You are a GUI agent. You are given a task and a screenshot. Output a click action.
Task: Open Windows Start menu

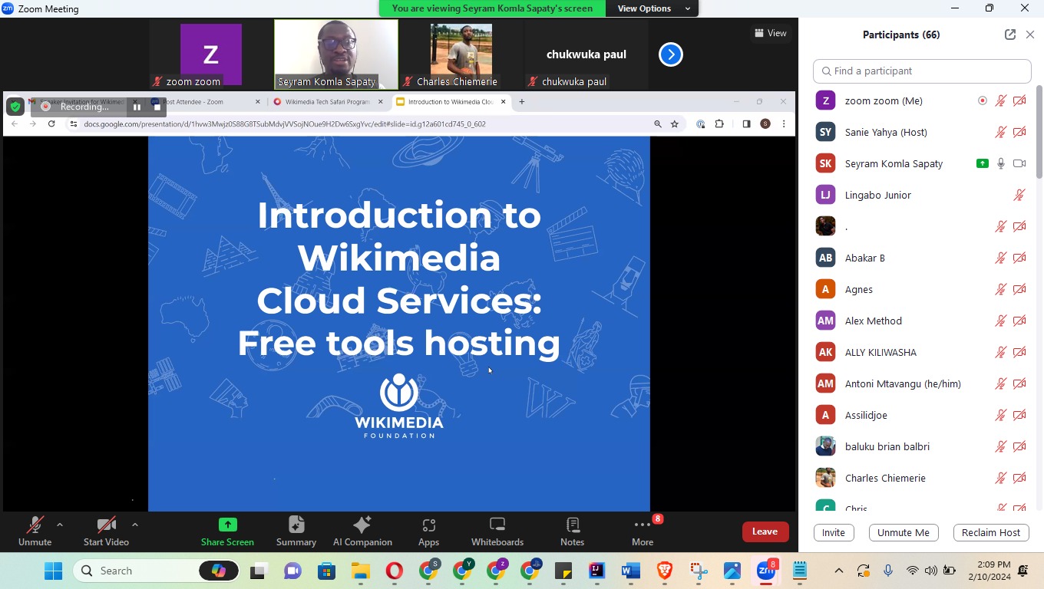pyautogui.click(x=53, y=571)
